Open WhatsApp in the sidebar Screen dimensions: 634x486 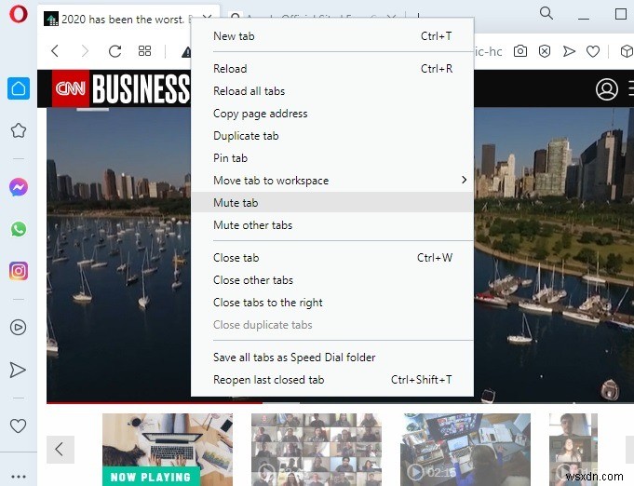coord(19,229)
